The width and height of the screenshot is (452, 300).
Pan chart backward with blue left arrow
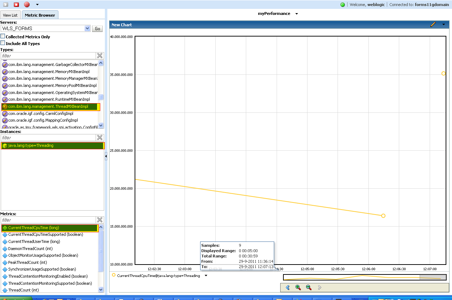[288, 288]
